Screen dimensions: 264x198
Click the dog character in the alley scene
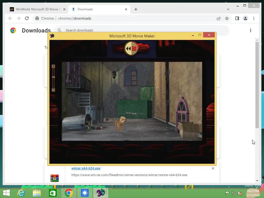(120, 123)
